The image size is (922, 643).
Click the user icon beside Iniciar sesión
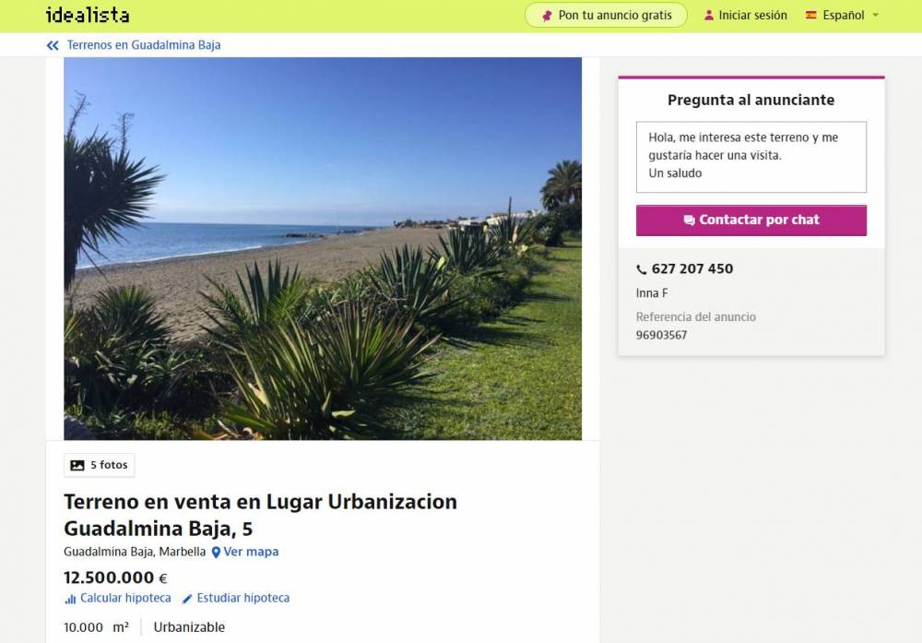coord(708,16)
